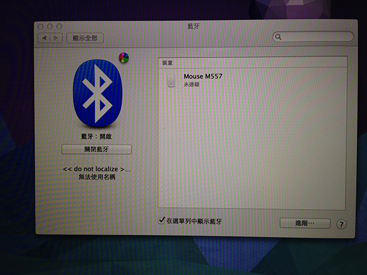The image size is (367, 275).
Task: Click the large Bluetooth logo icon
Action: (x=98, y=93)
